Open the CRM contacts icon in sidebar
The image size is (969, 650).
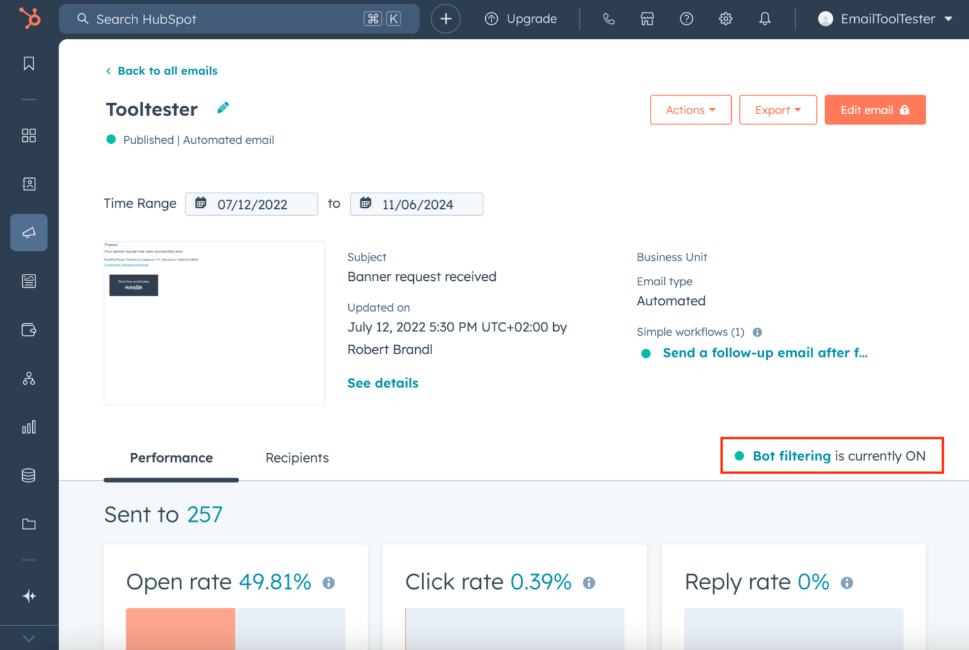coord(28,184)
